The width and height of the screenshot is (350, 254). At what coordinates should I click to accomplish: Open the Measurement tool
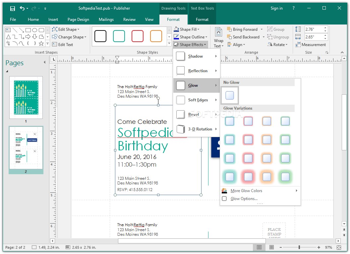(310, 45)
